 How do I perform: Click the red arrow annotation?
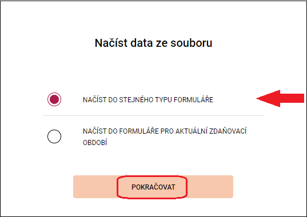(280, 98)
